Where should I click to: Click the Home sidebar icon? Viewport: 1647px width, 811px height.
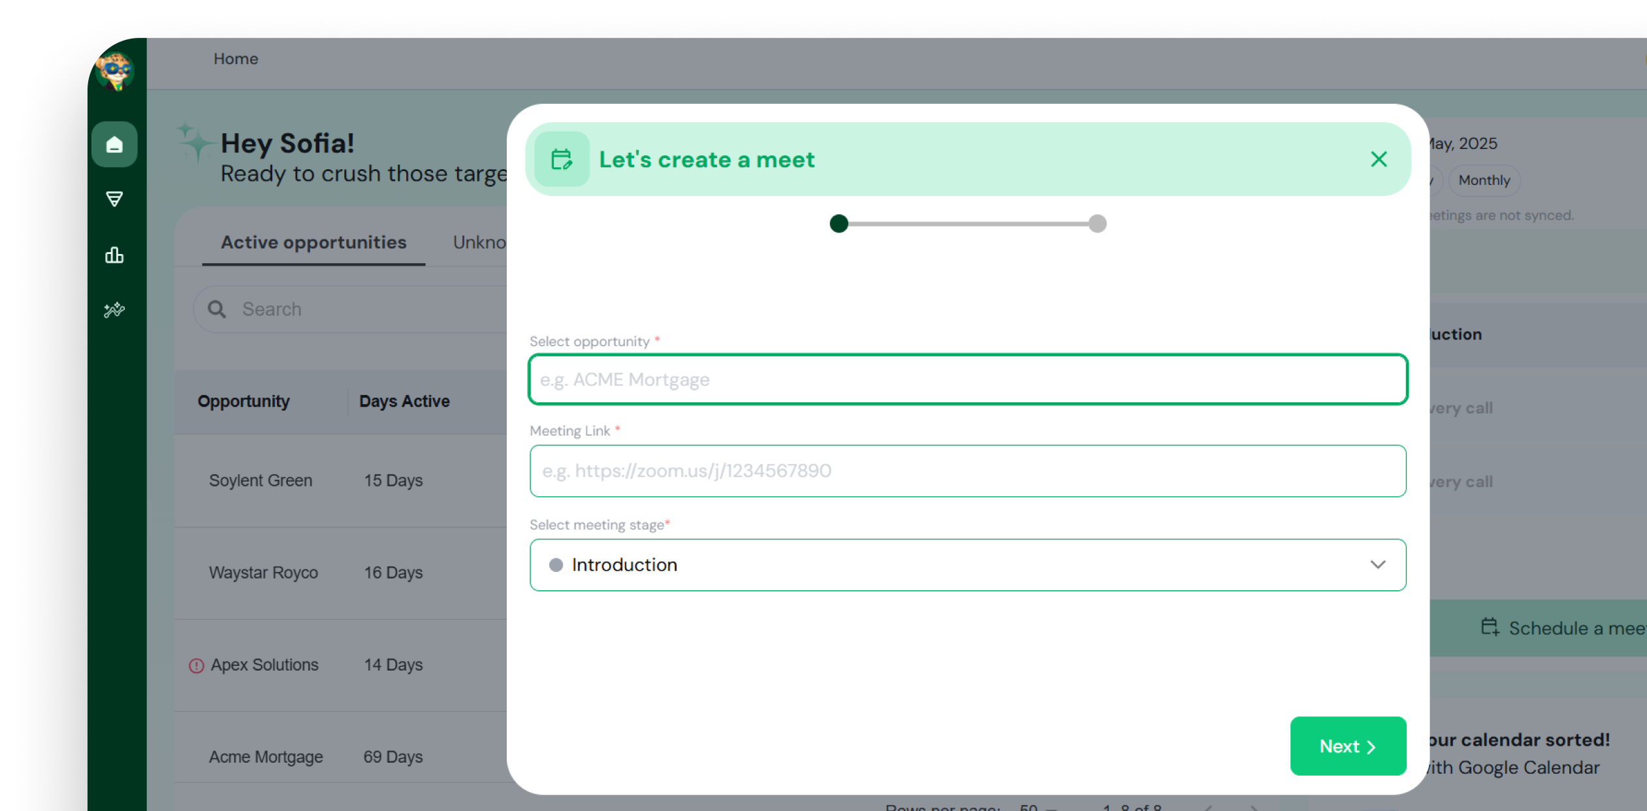114,144
